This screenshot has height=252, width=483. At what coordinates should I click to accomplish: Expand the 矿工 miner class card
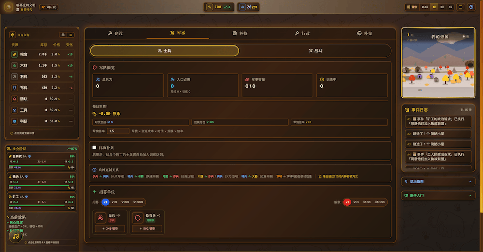click(x=42, y=202)
